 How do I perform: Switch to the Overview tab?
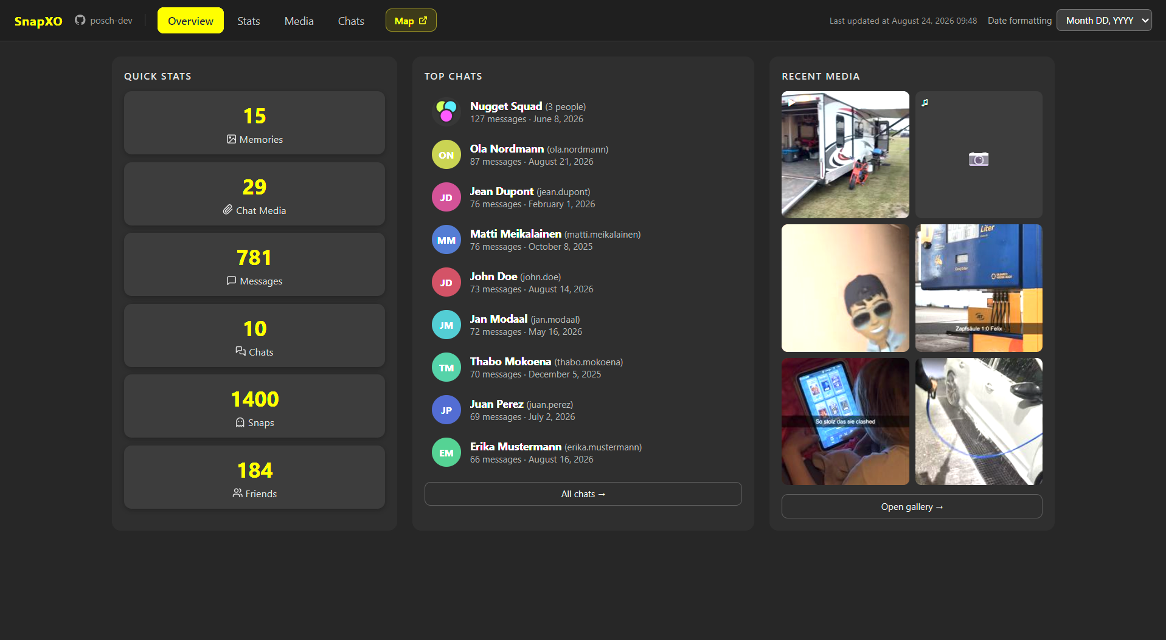click(x=190, y=21)
